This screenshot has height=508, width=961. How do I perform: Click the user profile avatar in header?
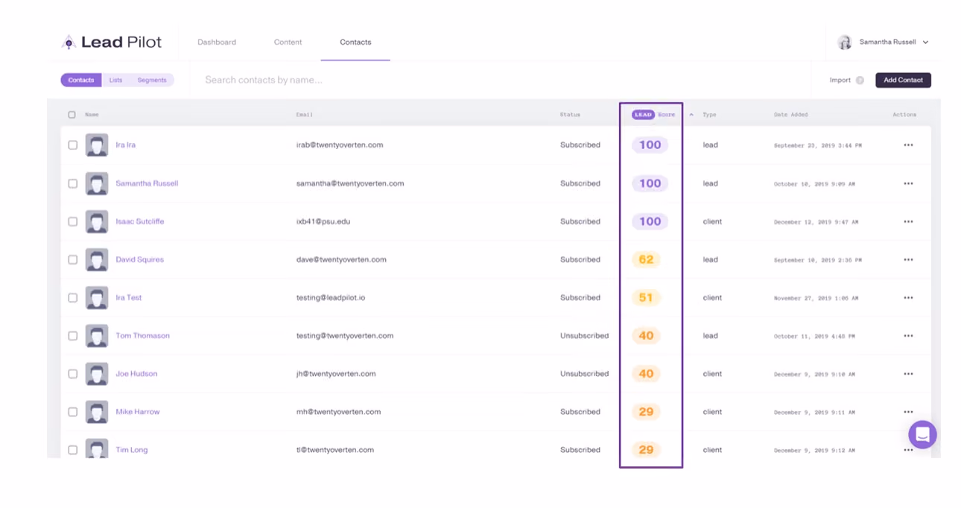[844, 42]
